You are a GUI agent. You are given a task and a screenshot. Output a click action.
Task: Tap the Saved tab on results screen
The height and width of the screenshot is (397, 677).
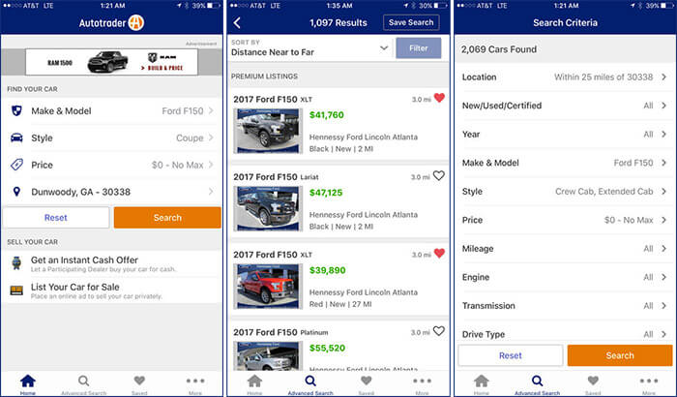point(367,384)
